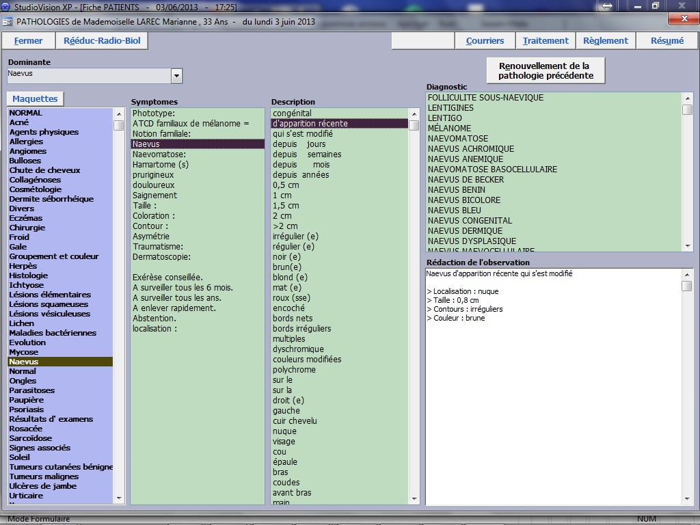Switch to the Traitement tab

[546, 41]
